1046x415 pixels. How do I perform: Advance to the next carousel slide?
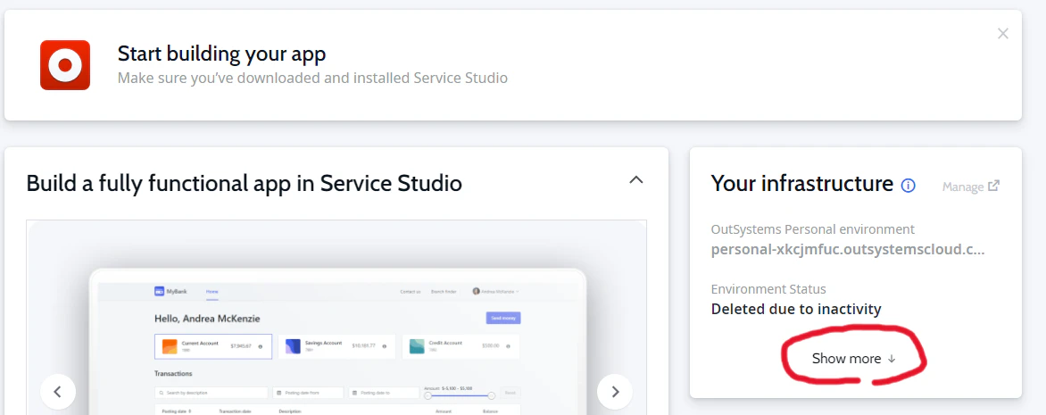(x=615, y=392)
